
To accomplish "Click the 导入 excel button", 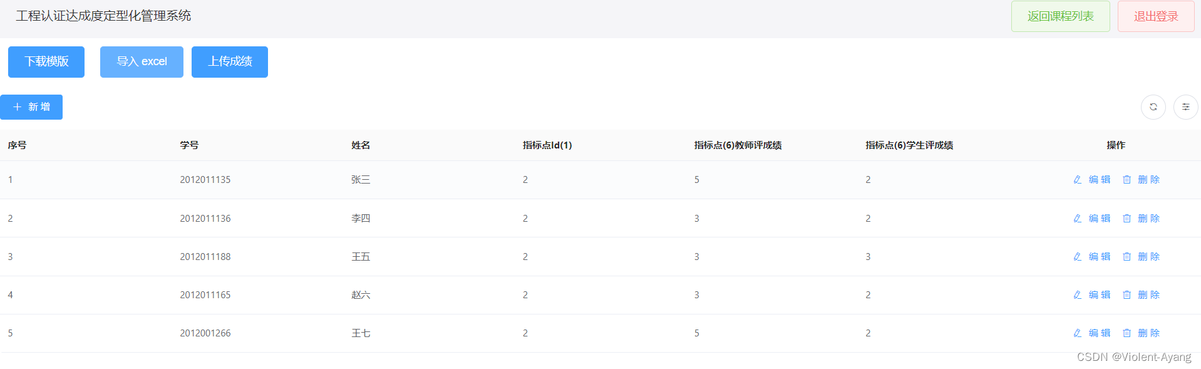I will [142, 62].
